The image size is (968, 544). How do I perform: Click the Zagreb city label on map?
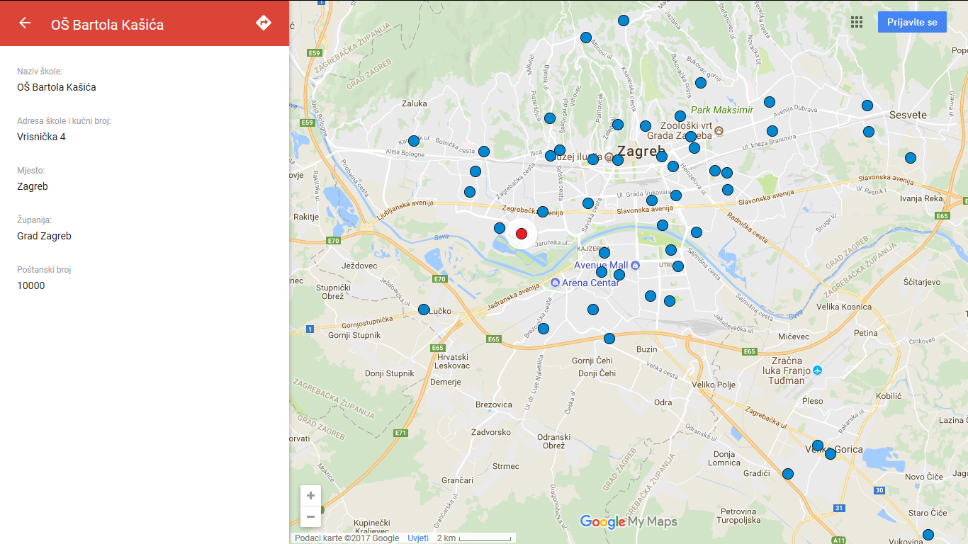coord(642,152)
